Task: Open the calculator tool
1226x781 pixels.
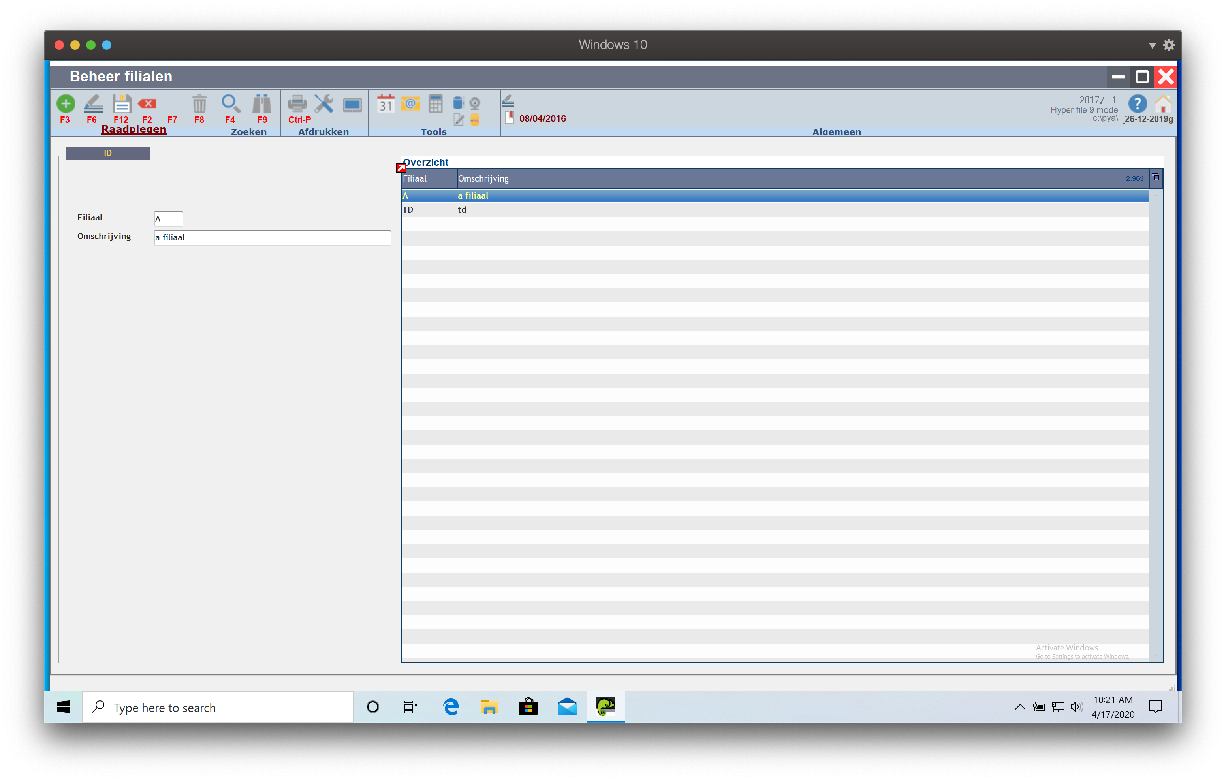Action: coord(435,104)
